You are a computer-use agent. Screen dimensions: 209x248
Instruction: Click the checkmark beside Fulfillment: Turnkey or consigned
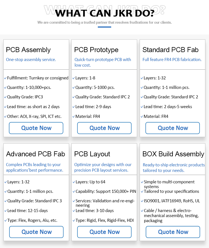(5, 78)
